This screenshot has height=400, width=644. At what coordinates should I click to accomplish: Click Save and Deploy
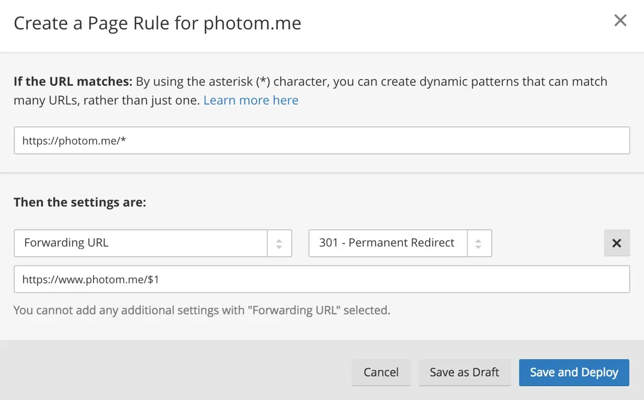574,372
